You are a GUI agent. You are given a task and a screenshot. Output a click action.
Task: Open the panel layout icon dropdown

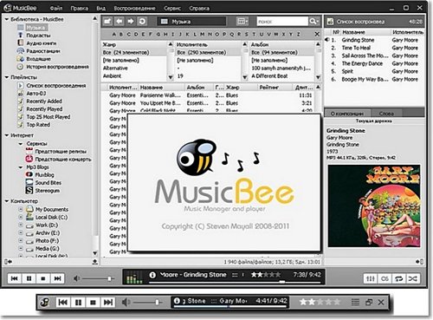click(242, 21)
